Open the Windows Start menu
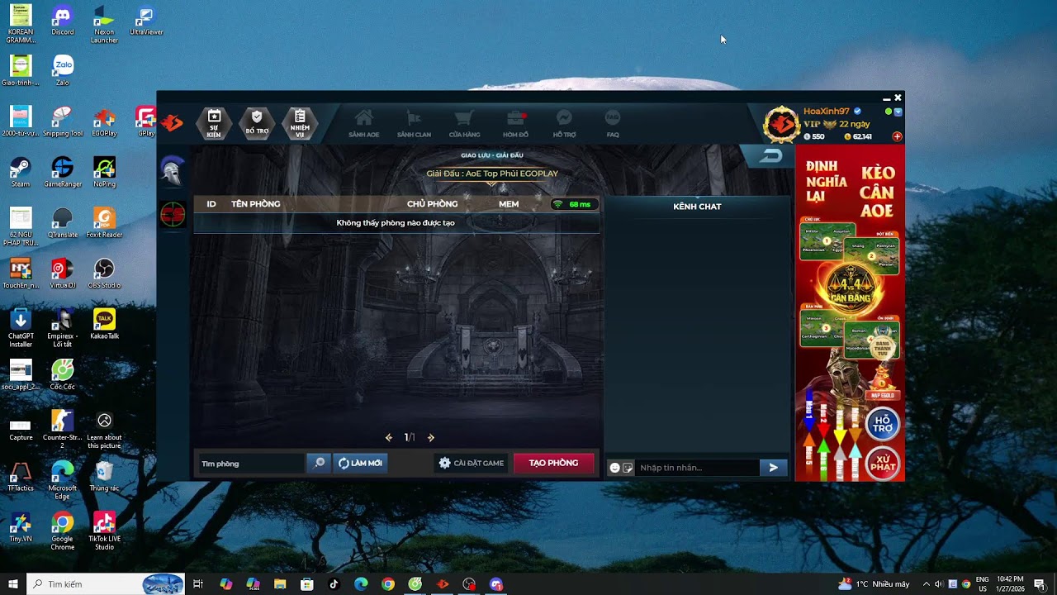The height and width of the screenshot is (595, 1057). [13, 584]
